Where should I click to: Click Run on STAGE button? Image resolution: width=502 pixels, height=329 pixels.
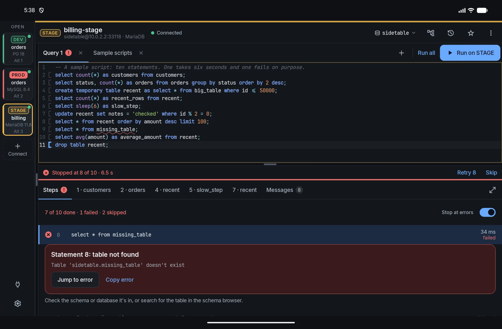470,53
